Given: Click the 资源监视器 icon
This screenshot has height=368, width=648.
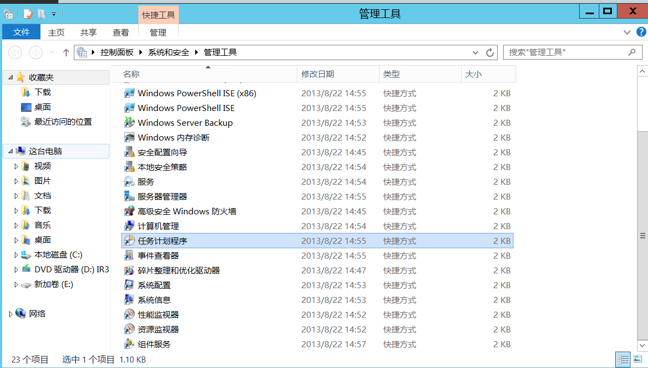Looking at the screenshot, I should 130,330.
